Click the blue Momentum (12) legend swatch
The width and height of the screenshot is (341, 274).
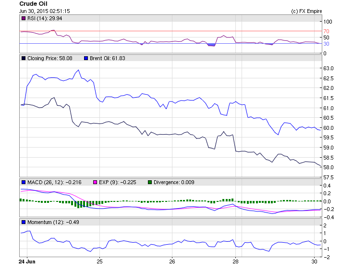click(x=24, y=222)
